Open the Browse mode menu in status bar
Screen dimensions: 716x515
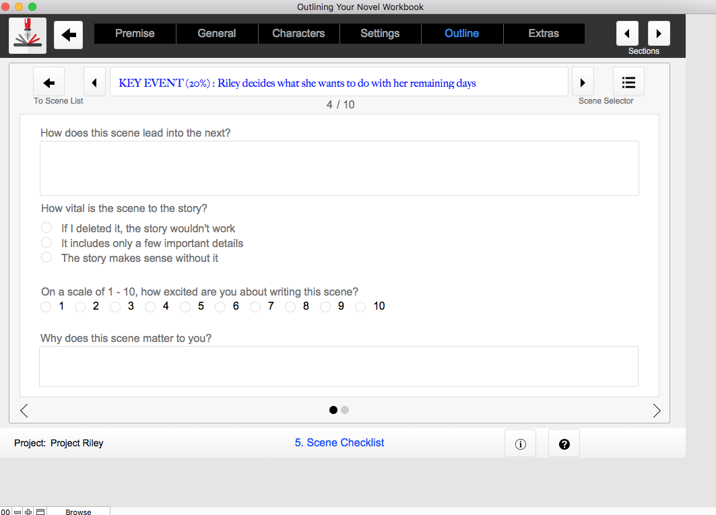coord(78,512)
